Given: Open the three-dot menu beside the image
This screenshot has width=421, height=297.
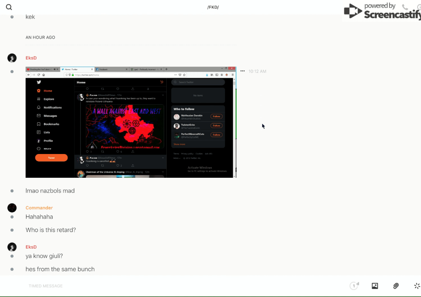Looking at the screenshot, I should click(242, 71).
